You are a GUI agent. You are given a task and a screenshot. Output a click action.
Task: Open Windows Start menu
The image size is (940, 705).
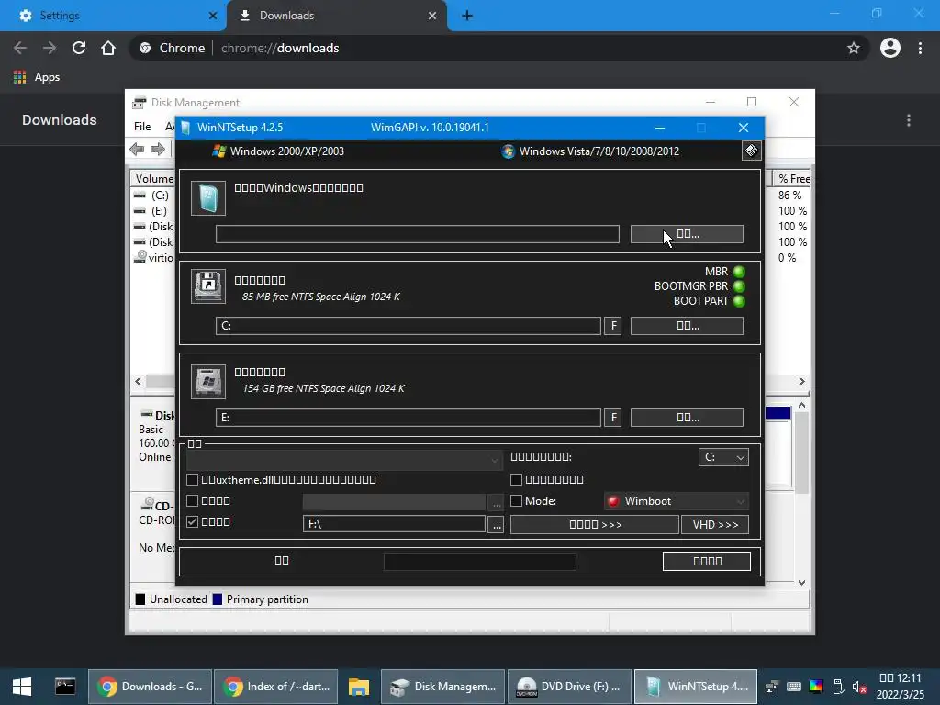(22, 687)
